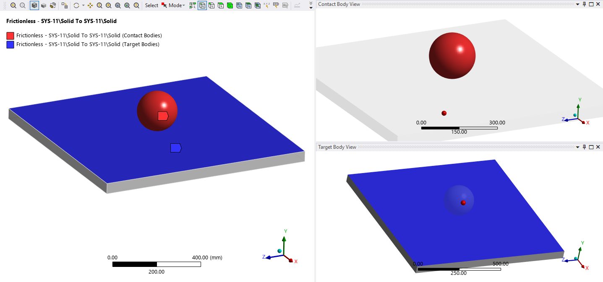Pin the Target Body View panel

point(584,147)
